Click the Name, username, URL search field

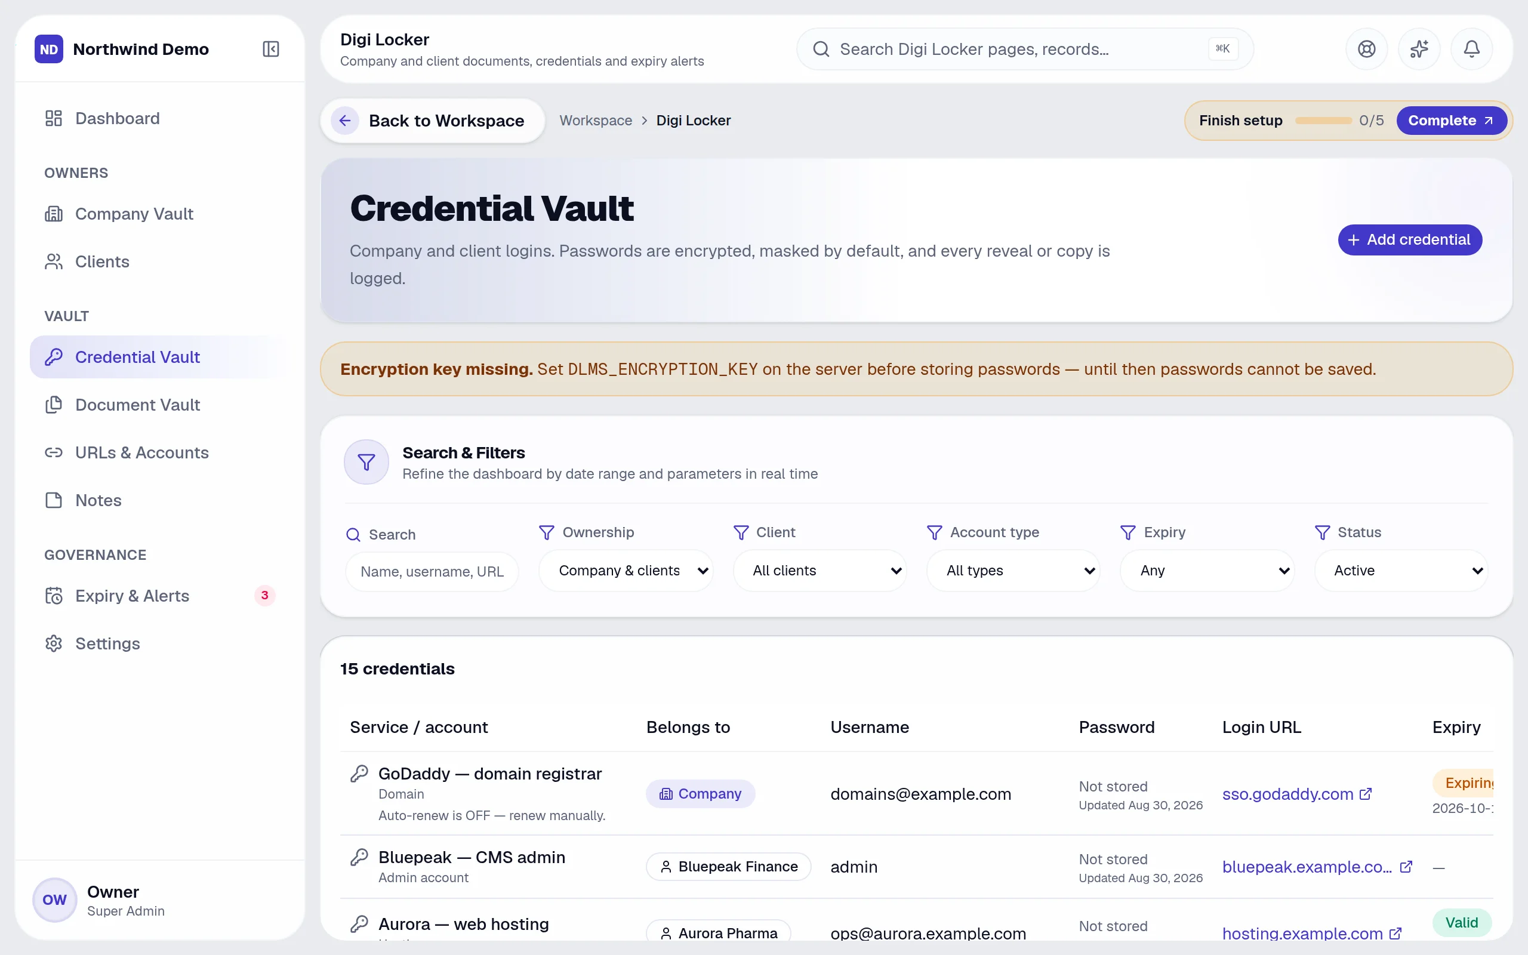tap(432, 572)
